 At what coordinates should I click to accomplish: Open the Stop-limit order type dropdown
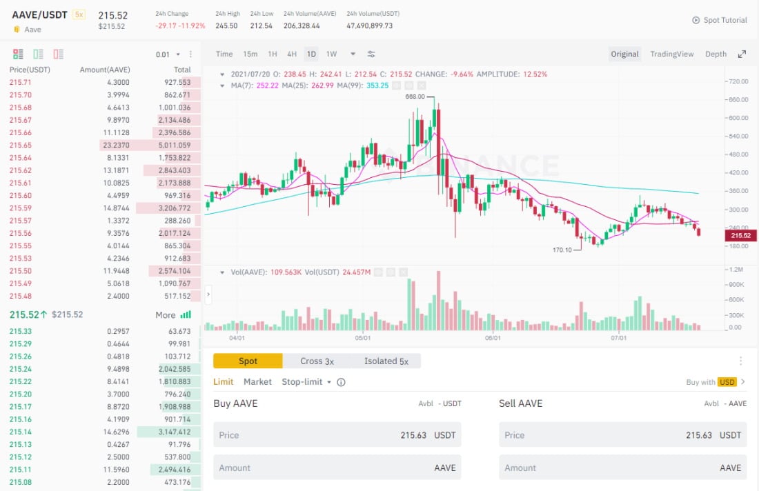click(x=306, y=382)
